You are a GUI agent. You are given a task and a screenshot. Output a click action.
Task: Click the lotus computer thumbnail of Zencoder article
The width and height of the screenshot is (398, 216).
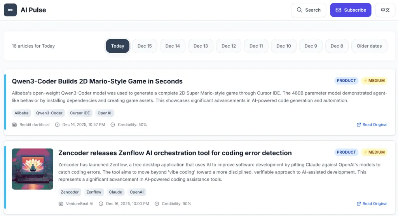(x=33, y=169)
